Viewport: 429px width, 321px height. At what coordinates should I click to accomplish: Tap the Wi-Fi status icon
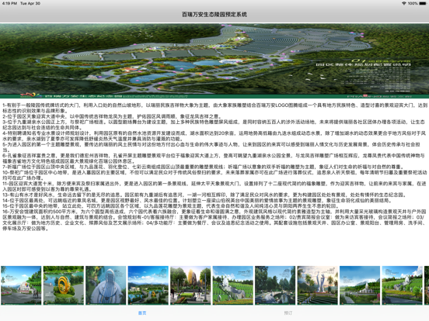403,3
